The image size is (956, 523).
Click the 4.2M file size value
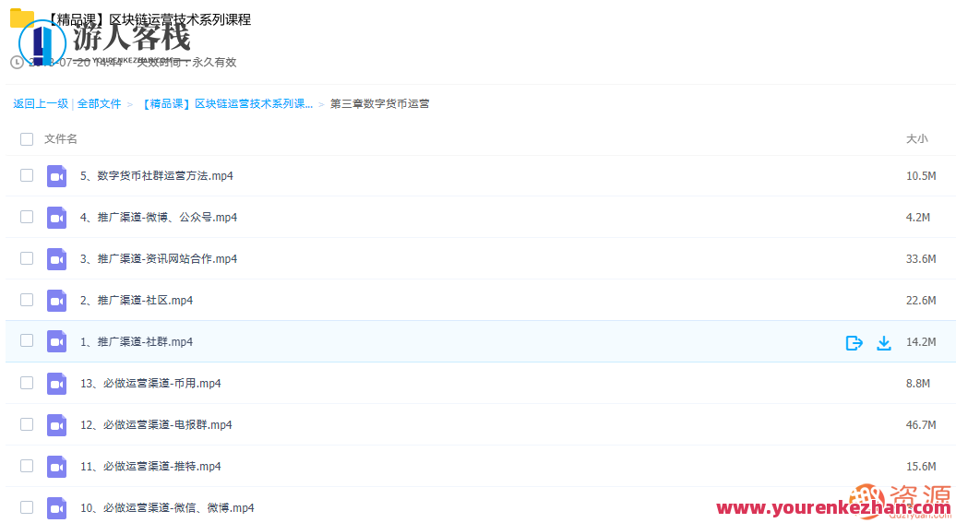(917, 217)
